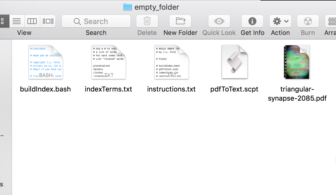Open the Action gear dropdown
336x195 pixels.
click(x=280, y=21)
